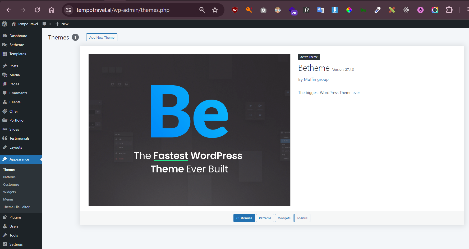Screen dimensions: 469x249
Task: Open the React developer tools extension icon
Action: [406, 10]
